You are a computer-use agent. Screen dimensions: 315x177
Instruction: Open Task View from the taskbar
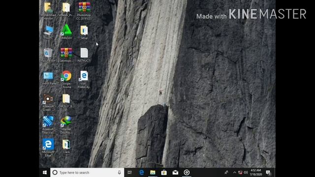(x=130, y=173)
